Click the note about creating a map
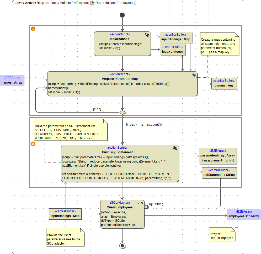The width and height of the screenshot is (261, 254). click(219, 44)
